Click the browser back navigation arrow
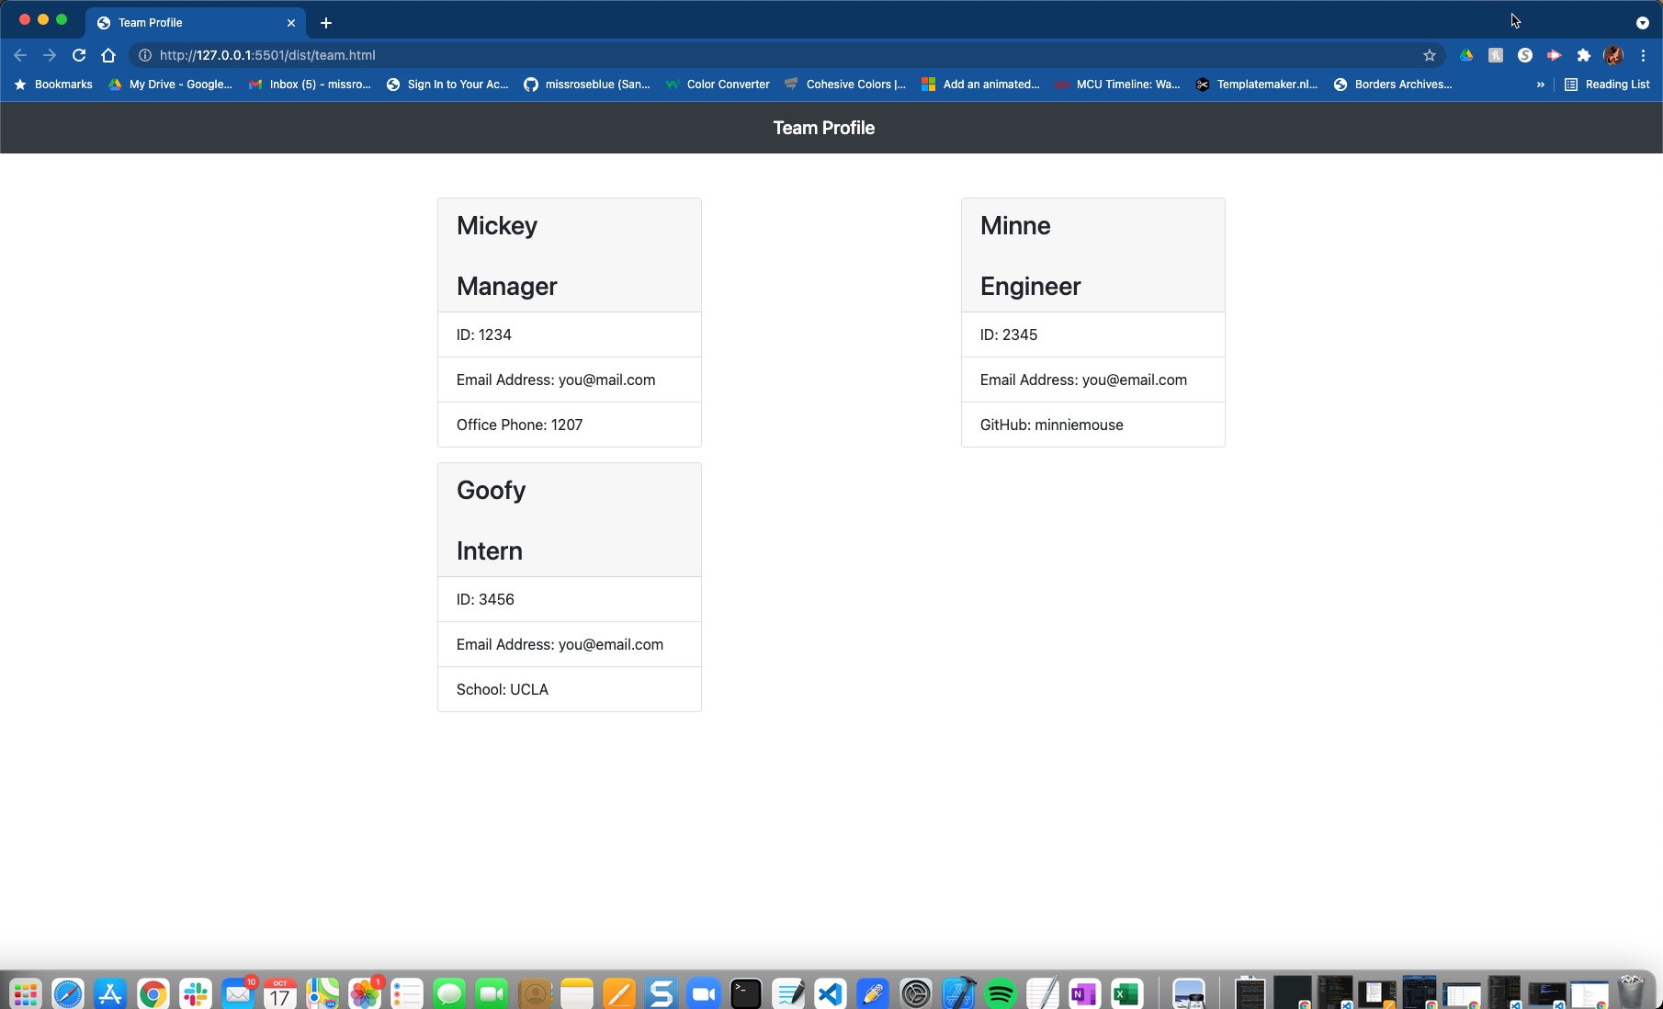Screen dimensions: 1663x1009 (20, 55)
